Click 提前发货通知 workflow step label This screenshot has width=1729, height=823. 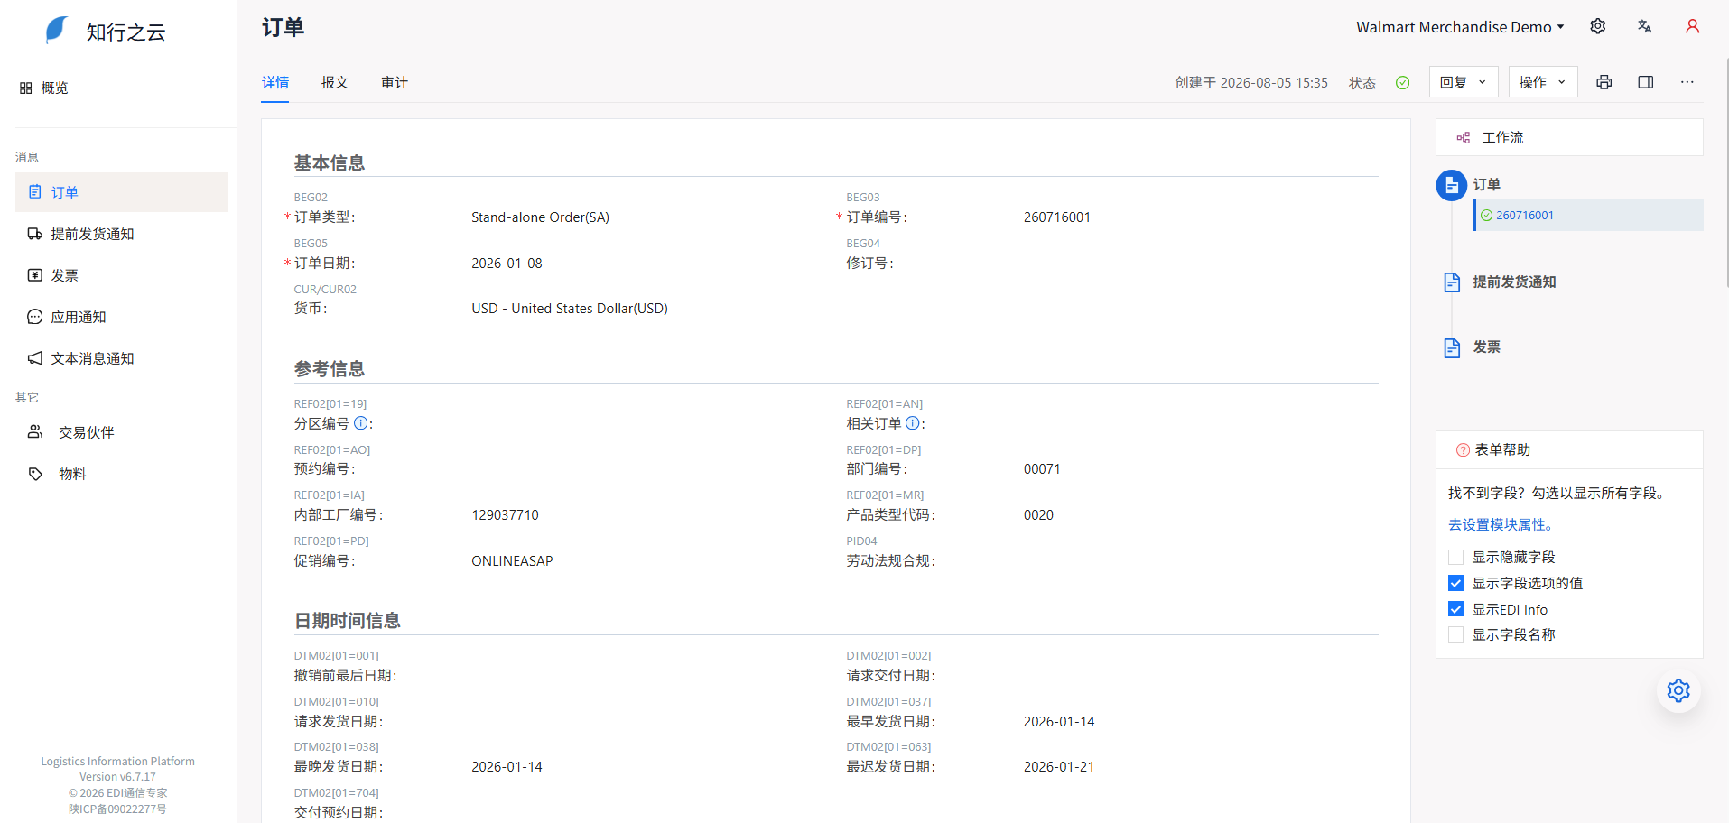coord(1515,282)
